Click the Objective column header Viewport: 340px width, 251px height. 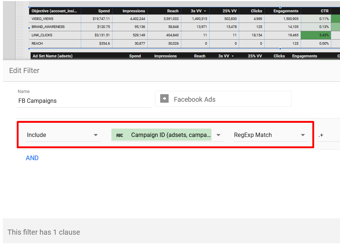[54, 11]
